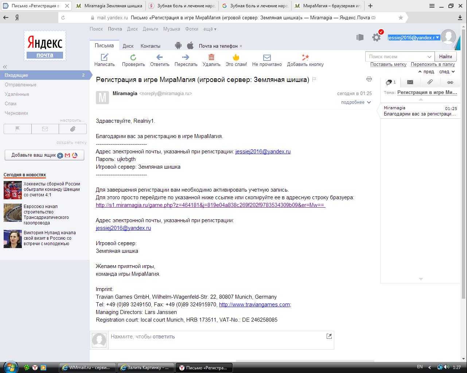This screenshot has width=467, height=373.
Task: Click Деньги service link
Action: [151, 29]
